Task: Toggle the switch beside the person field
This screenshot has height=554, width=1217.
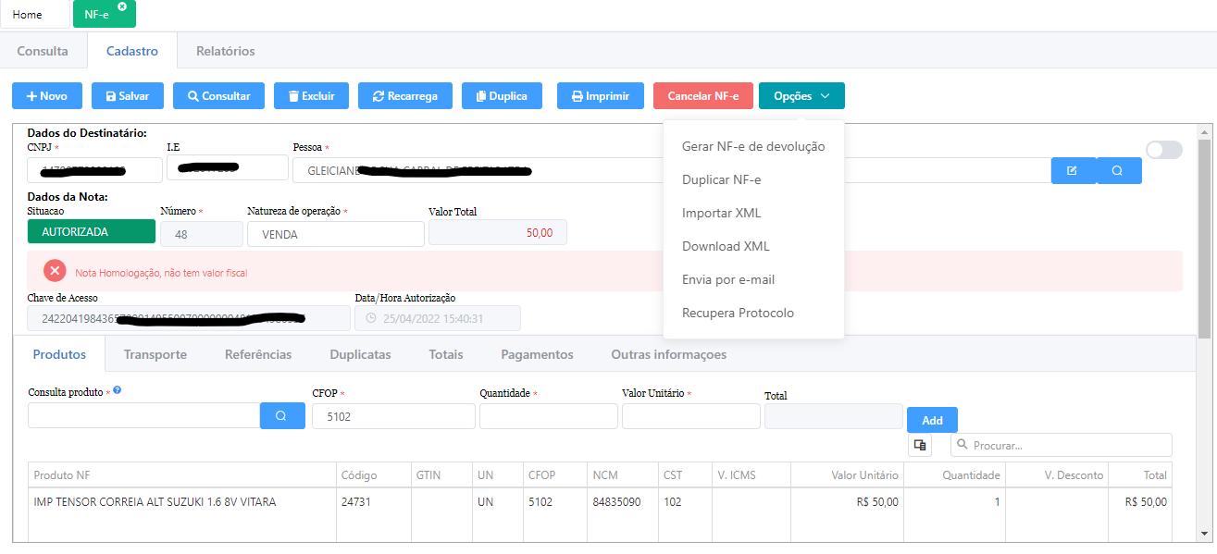Action: click(x=1163, y=150)
